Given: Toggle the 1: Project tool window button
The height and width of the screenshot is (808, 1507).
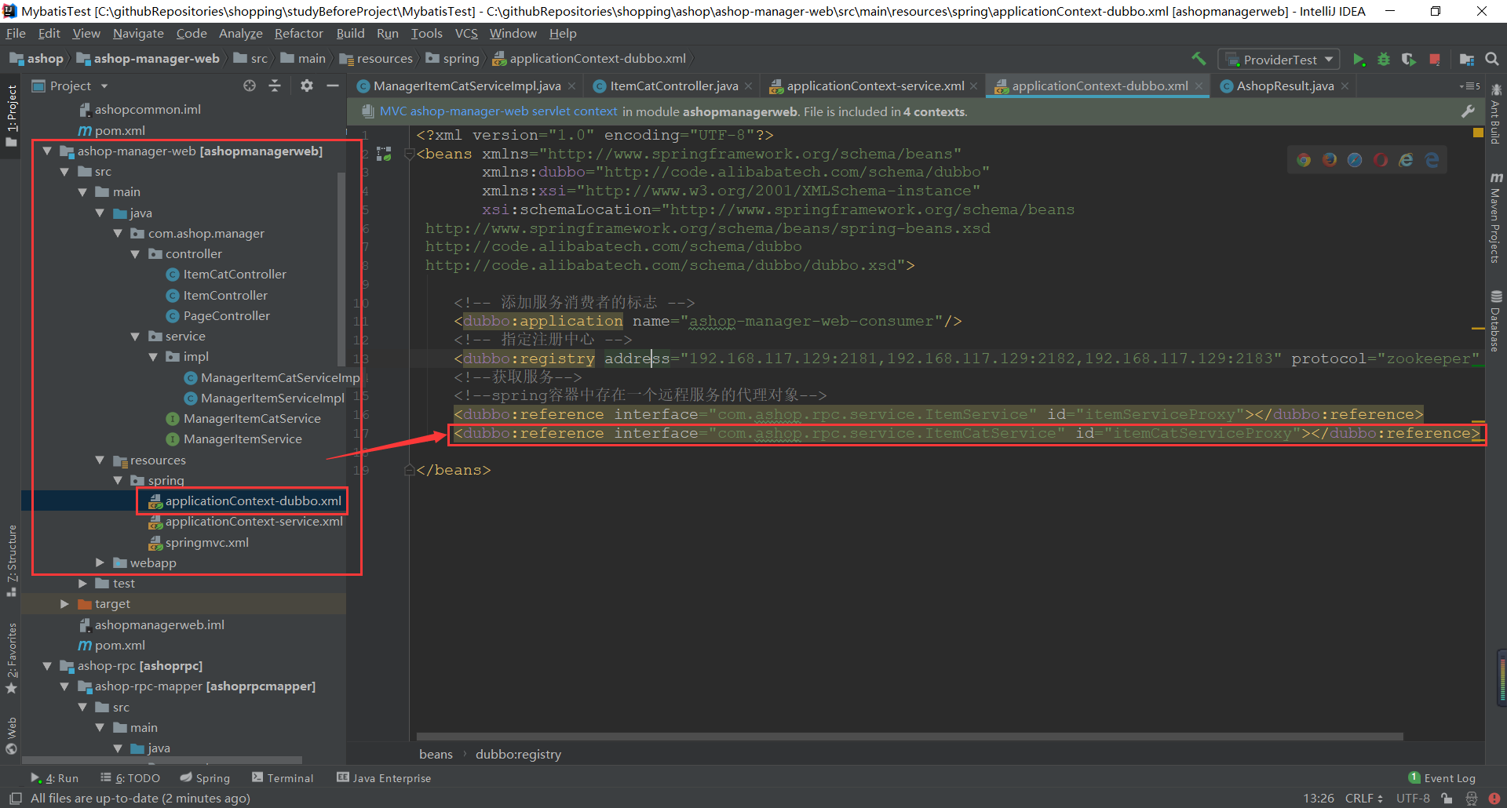Looking at the screenshot, I should 11,116.
